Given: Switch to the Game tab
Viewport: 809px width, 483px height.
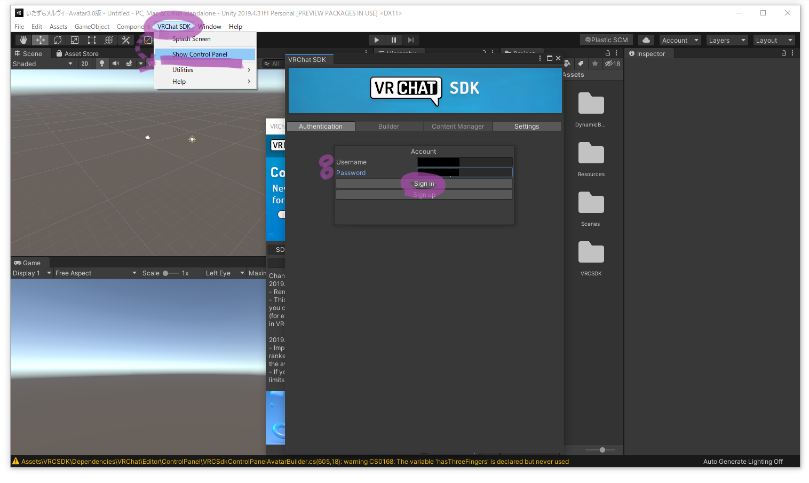Looking at the screenshot, I should [x=27, y=263].
